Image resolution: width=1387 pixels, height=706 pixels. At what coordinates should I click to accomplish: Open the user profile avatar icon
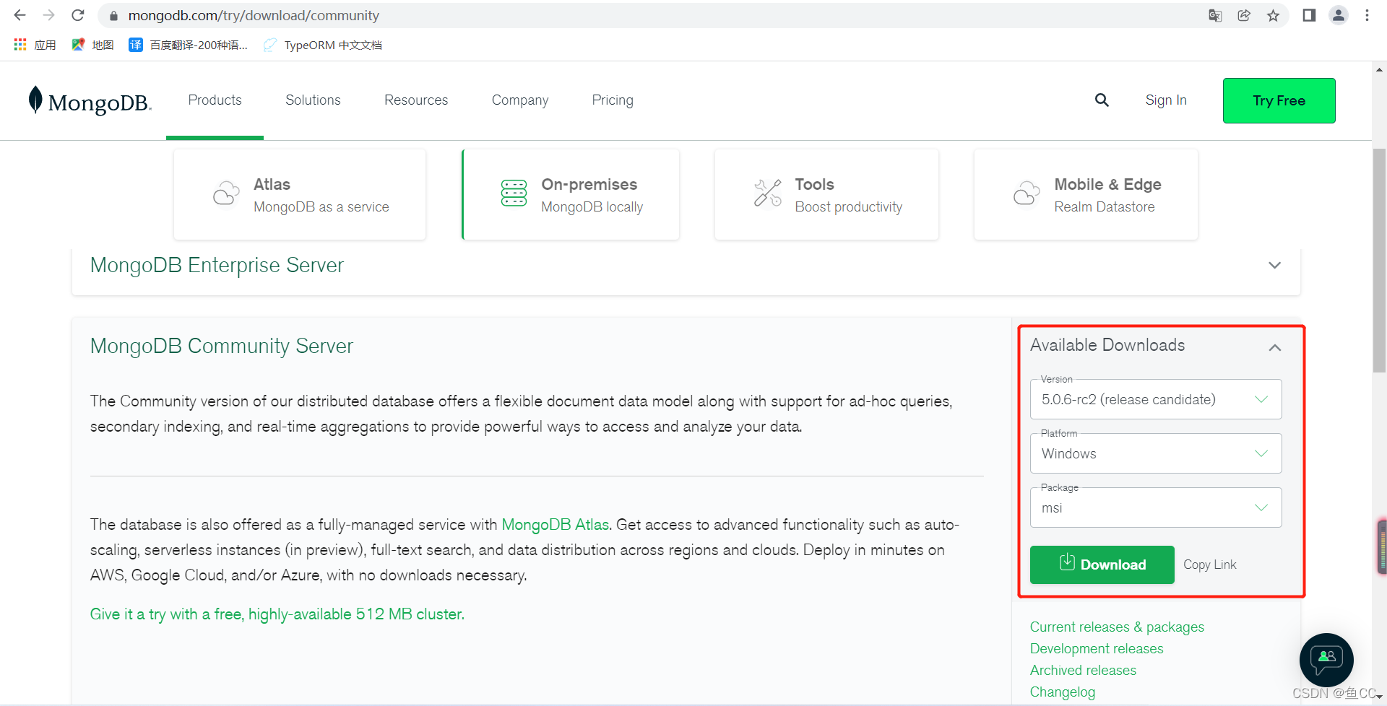tap(1339, 15)
